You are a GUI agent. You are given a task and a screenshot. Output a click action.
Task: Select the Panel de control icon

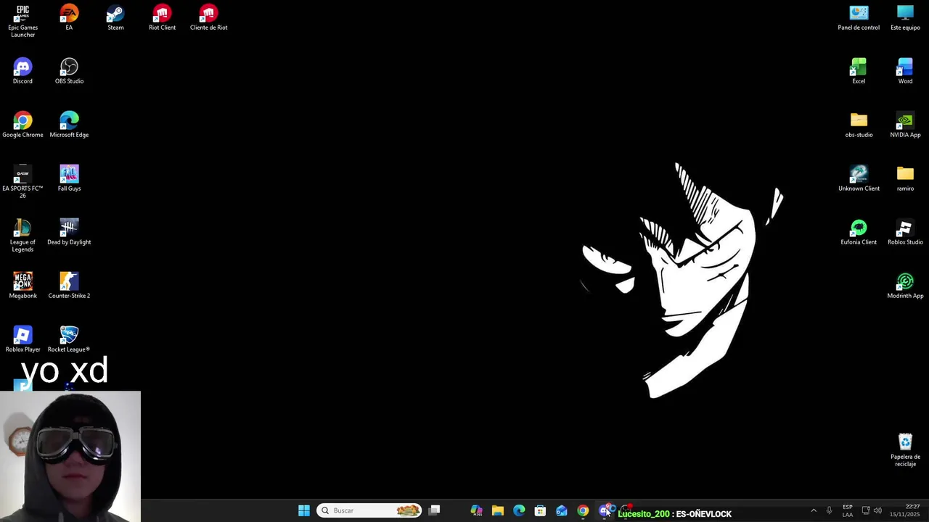(x=859, y=18)
